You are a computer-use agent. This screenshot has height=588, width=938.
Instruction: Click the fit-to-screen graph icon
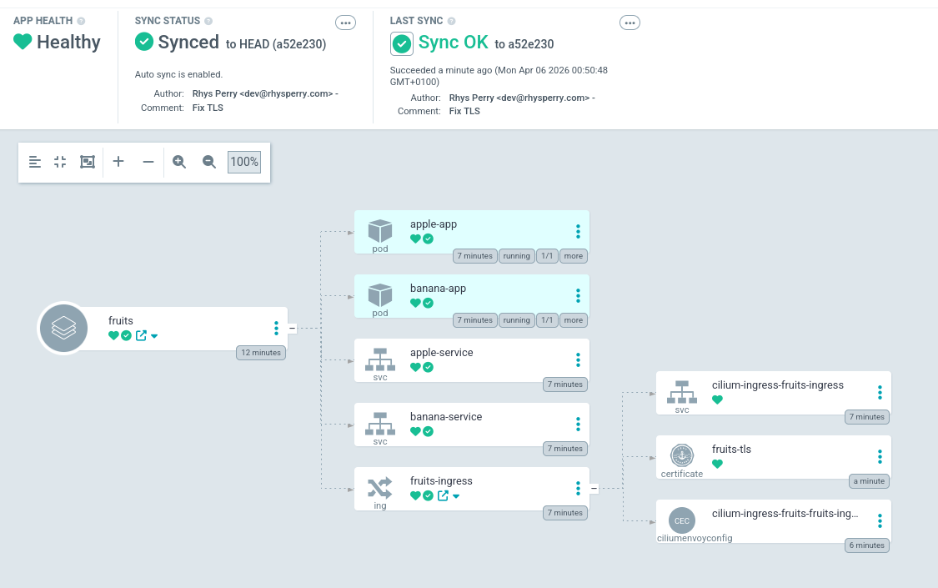87,161
